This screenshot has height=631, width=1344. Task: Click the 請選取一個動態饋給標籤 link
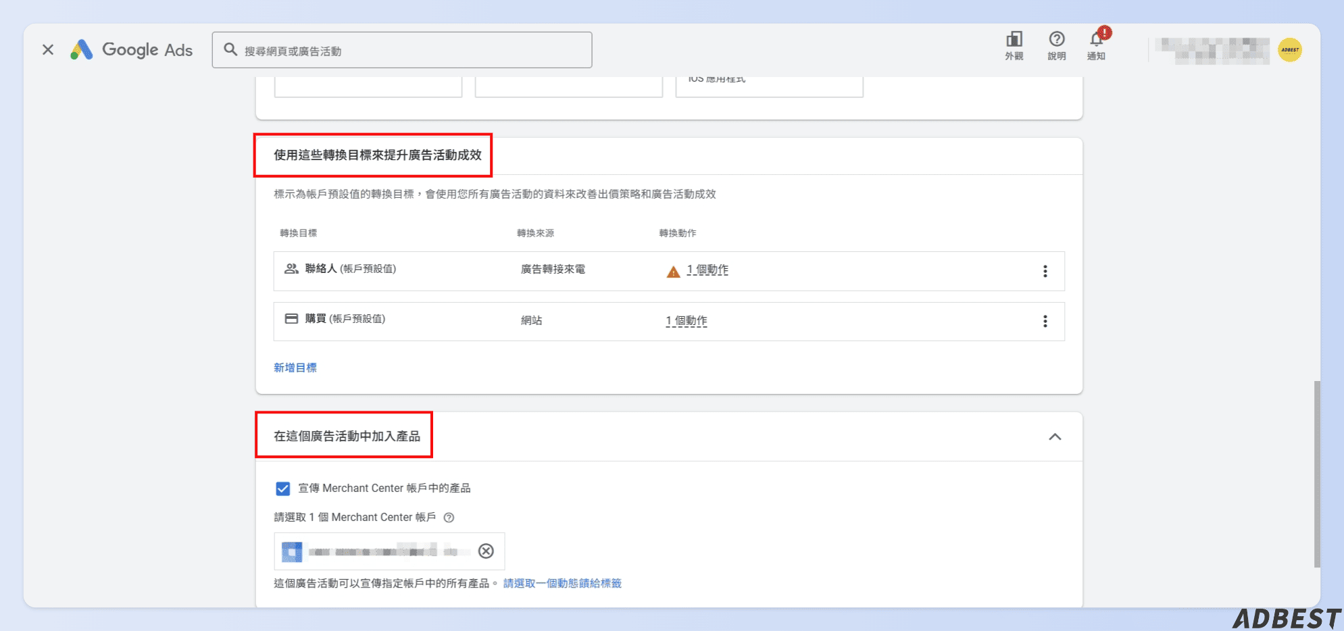tap(562, 583)
